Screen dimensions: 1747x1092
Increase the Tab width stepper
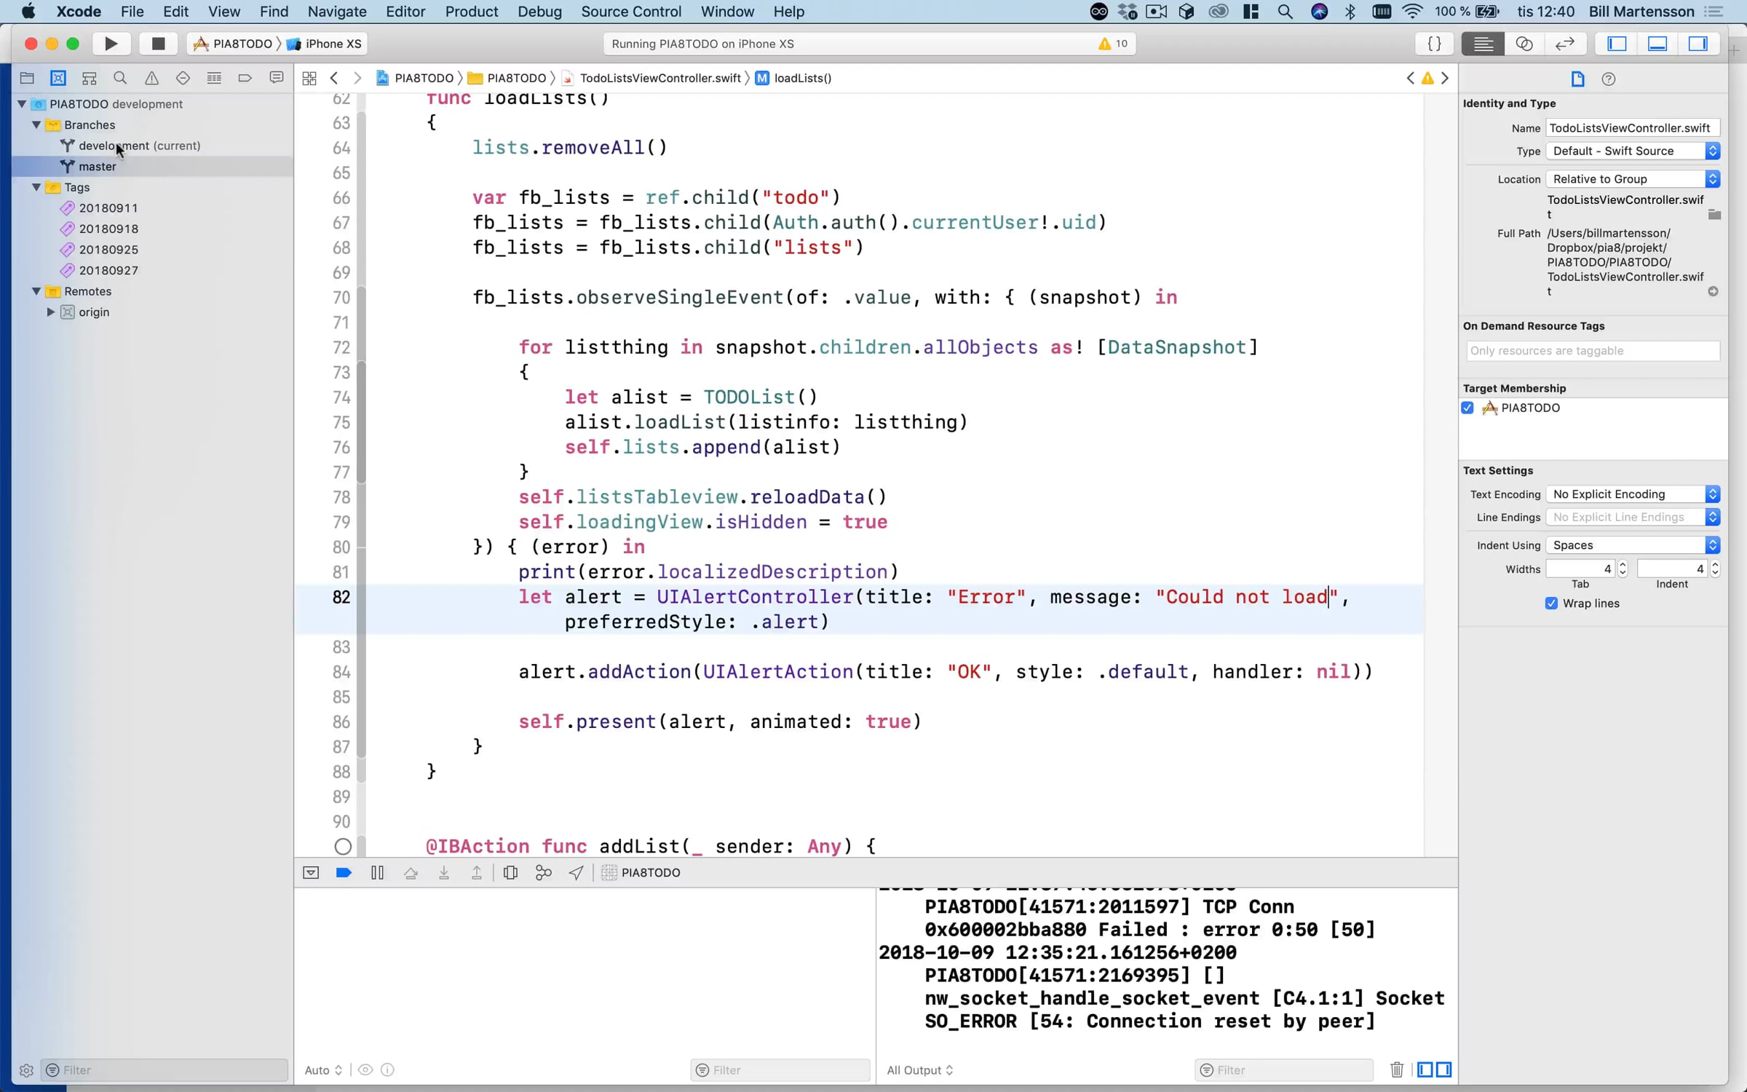(x=1623, y=564)
